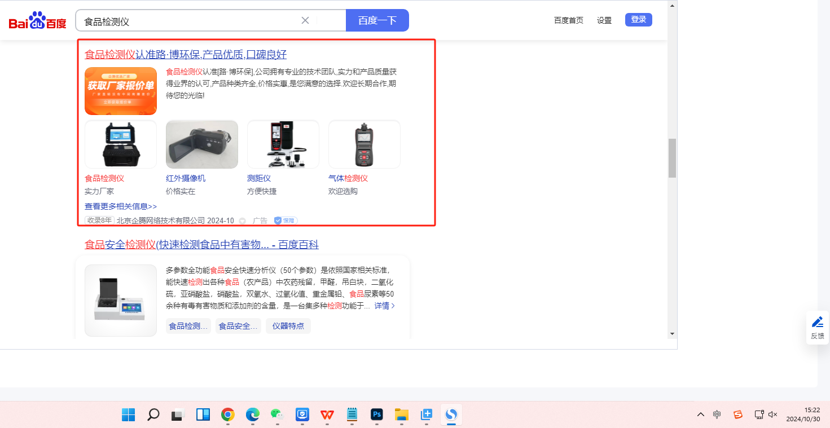Expand the small dropdown arrow next to 广告

pyautogui.click(x=243, y=221)
